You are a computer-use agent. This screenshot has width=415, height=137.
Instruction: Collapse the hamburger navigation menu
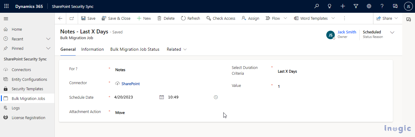[6, 19]
